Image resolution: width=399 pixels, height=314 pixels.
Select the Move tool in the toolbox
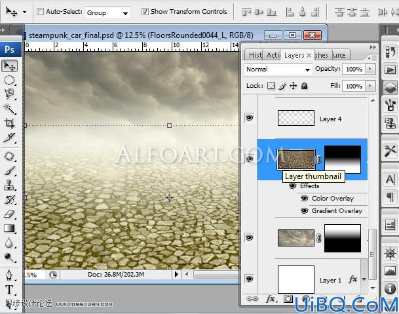(9, 66)
